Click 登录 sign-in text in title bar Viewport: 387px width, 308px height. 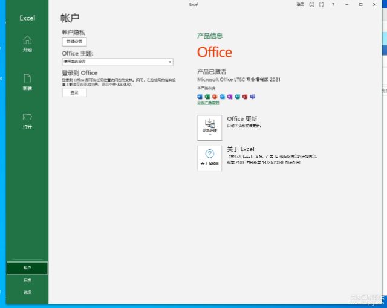tap(300, 4)
